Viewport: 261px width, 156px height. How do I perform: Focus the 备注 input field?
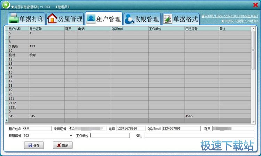(x=199, y=135)
